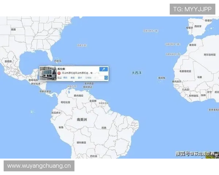Image resolution: width=219 pixels, height=175 pixels.
Task: Click 玻利维亚 label on map
Action: [81, 143]
